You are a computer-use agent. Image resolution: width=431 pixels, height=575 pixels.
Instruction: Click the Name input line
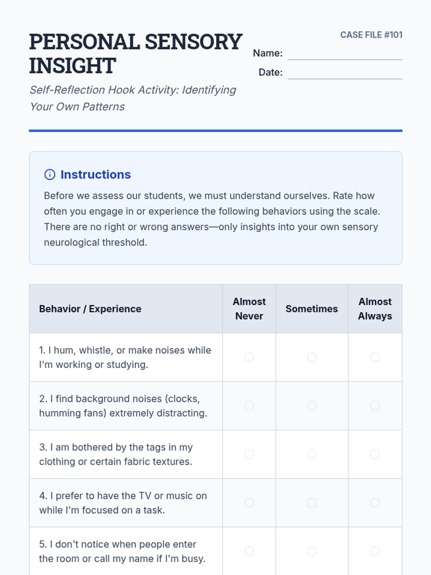(x=345, y=54)
